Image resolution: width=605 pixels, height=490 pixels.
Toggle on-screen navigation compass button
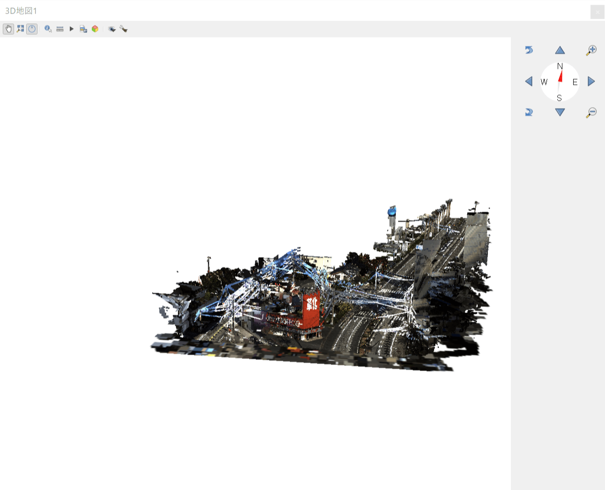pos(32,29)
